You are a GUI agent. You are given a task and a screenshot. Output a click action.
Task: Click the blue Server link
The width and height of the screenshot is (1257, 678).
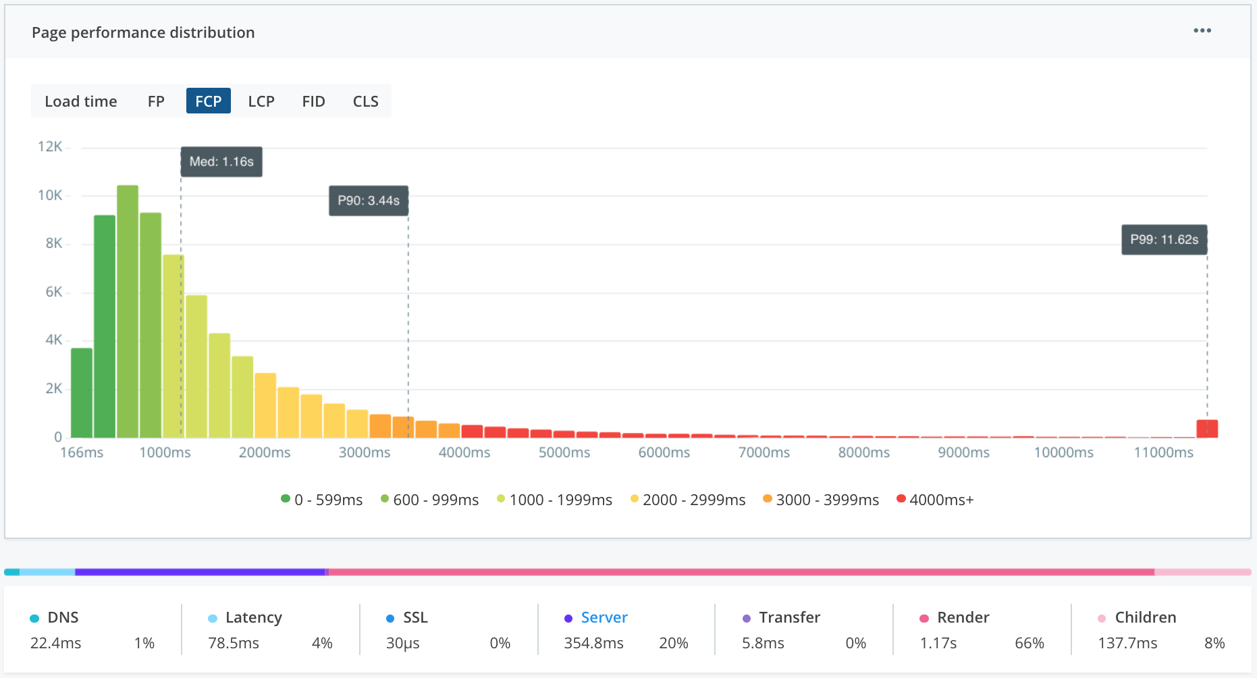point(604,617)
